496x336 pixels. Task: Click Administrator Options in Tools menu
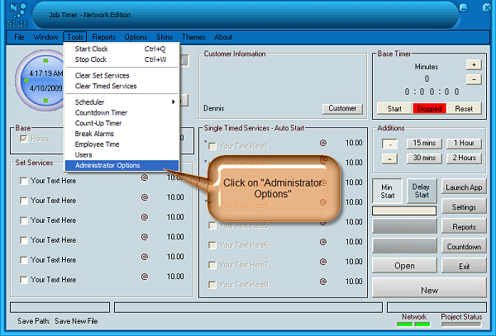(x=122, y=165)
